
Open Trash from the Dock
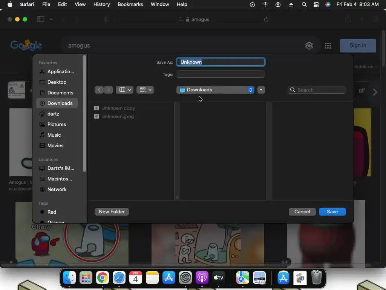coord(317,278)
